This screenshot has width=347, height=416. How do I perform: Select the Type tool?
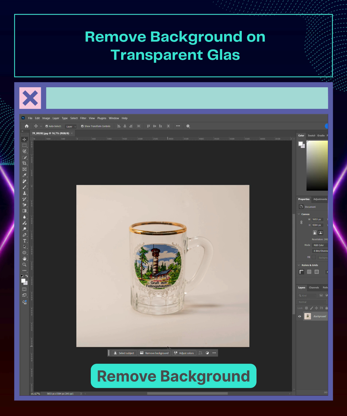(25, 240)
